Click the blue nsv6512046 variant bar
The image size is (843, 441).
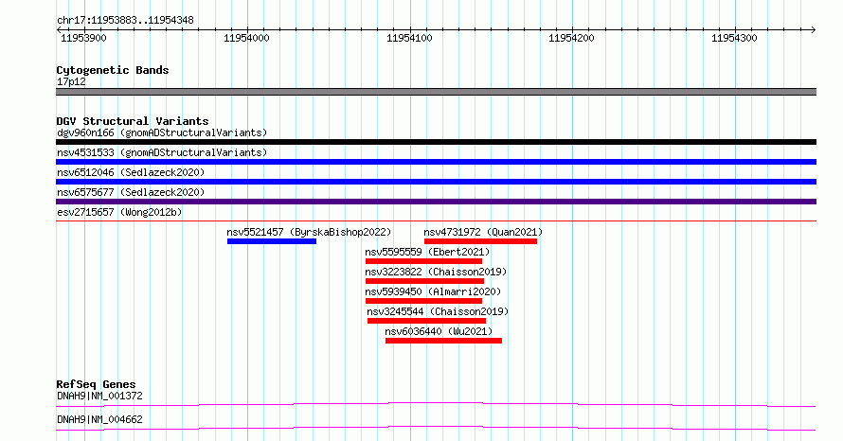click(436, 182)
